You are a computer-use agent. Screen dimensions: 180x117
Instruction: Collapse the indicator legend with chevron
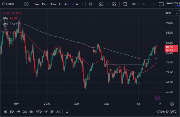click(6, 29)
